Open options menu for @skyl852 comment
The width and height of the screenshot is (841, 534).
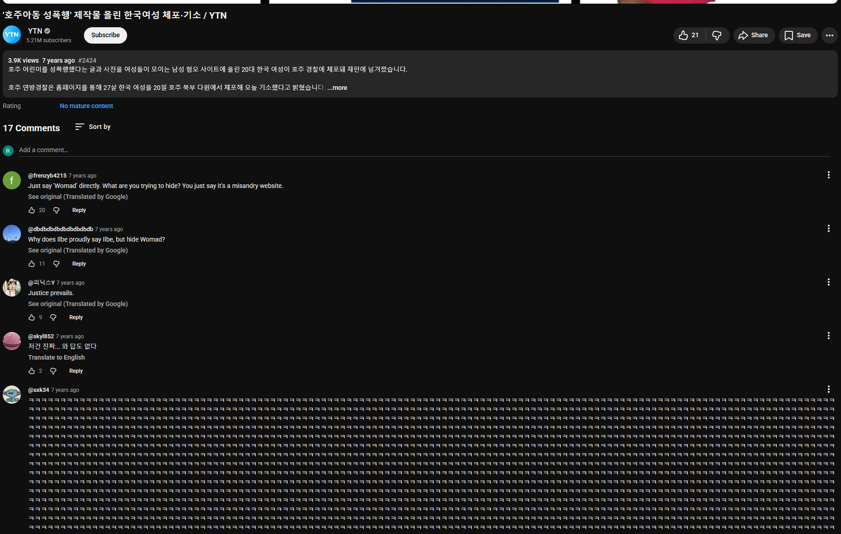click(828, 336)
